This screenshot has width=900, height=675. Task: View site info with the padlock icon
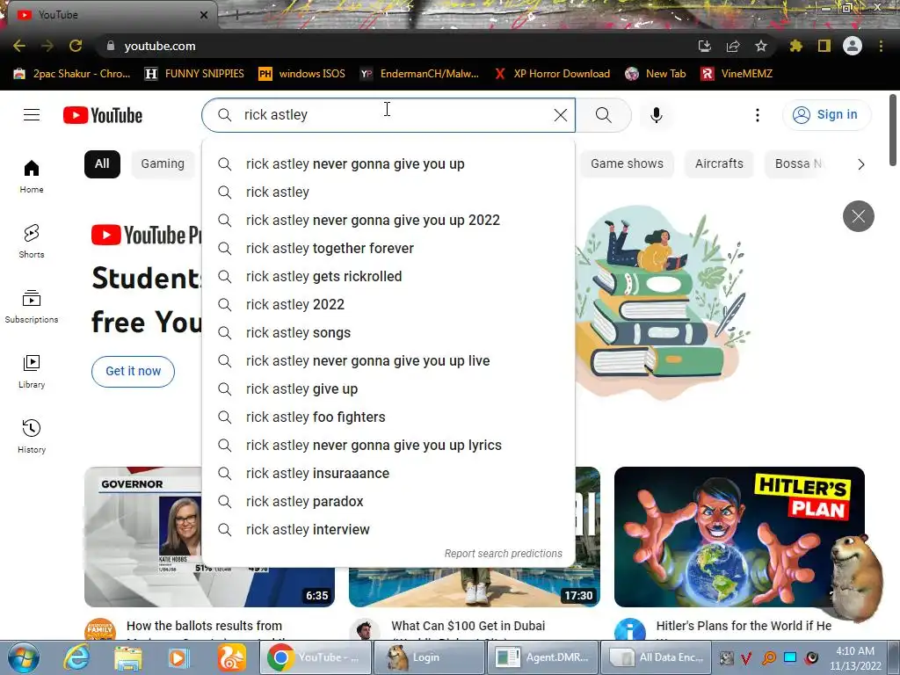(x=110, y=46)
